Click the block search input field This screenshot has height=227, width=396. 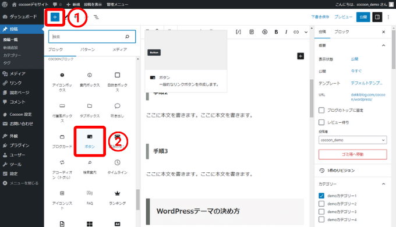(x=92, y=37)
